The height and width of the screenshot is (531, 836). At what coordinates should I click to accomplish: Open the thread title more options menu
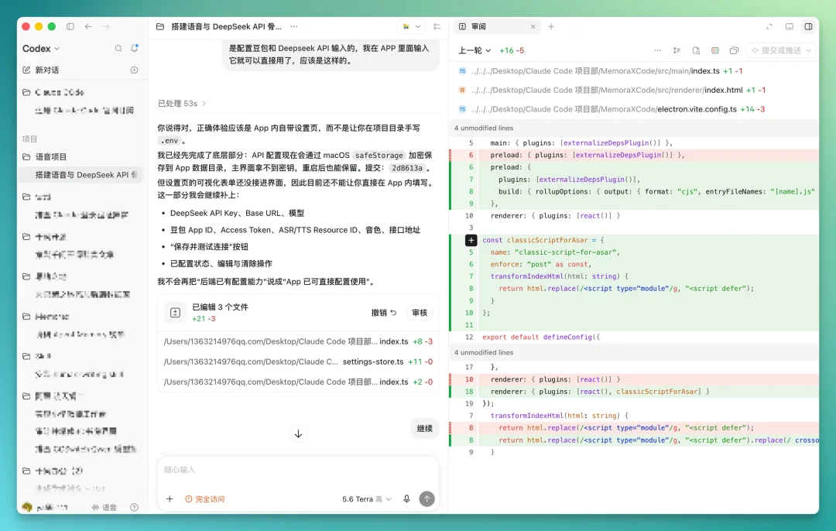tap(294, 26)
